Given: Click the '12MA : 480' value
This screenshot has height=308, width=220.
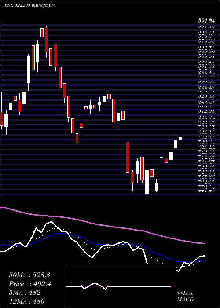Looking at the screenshot, I should (x=26, y=301).
